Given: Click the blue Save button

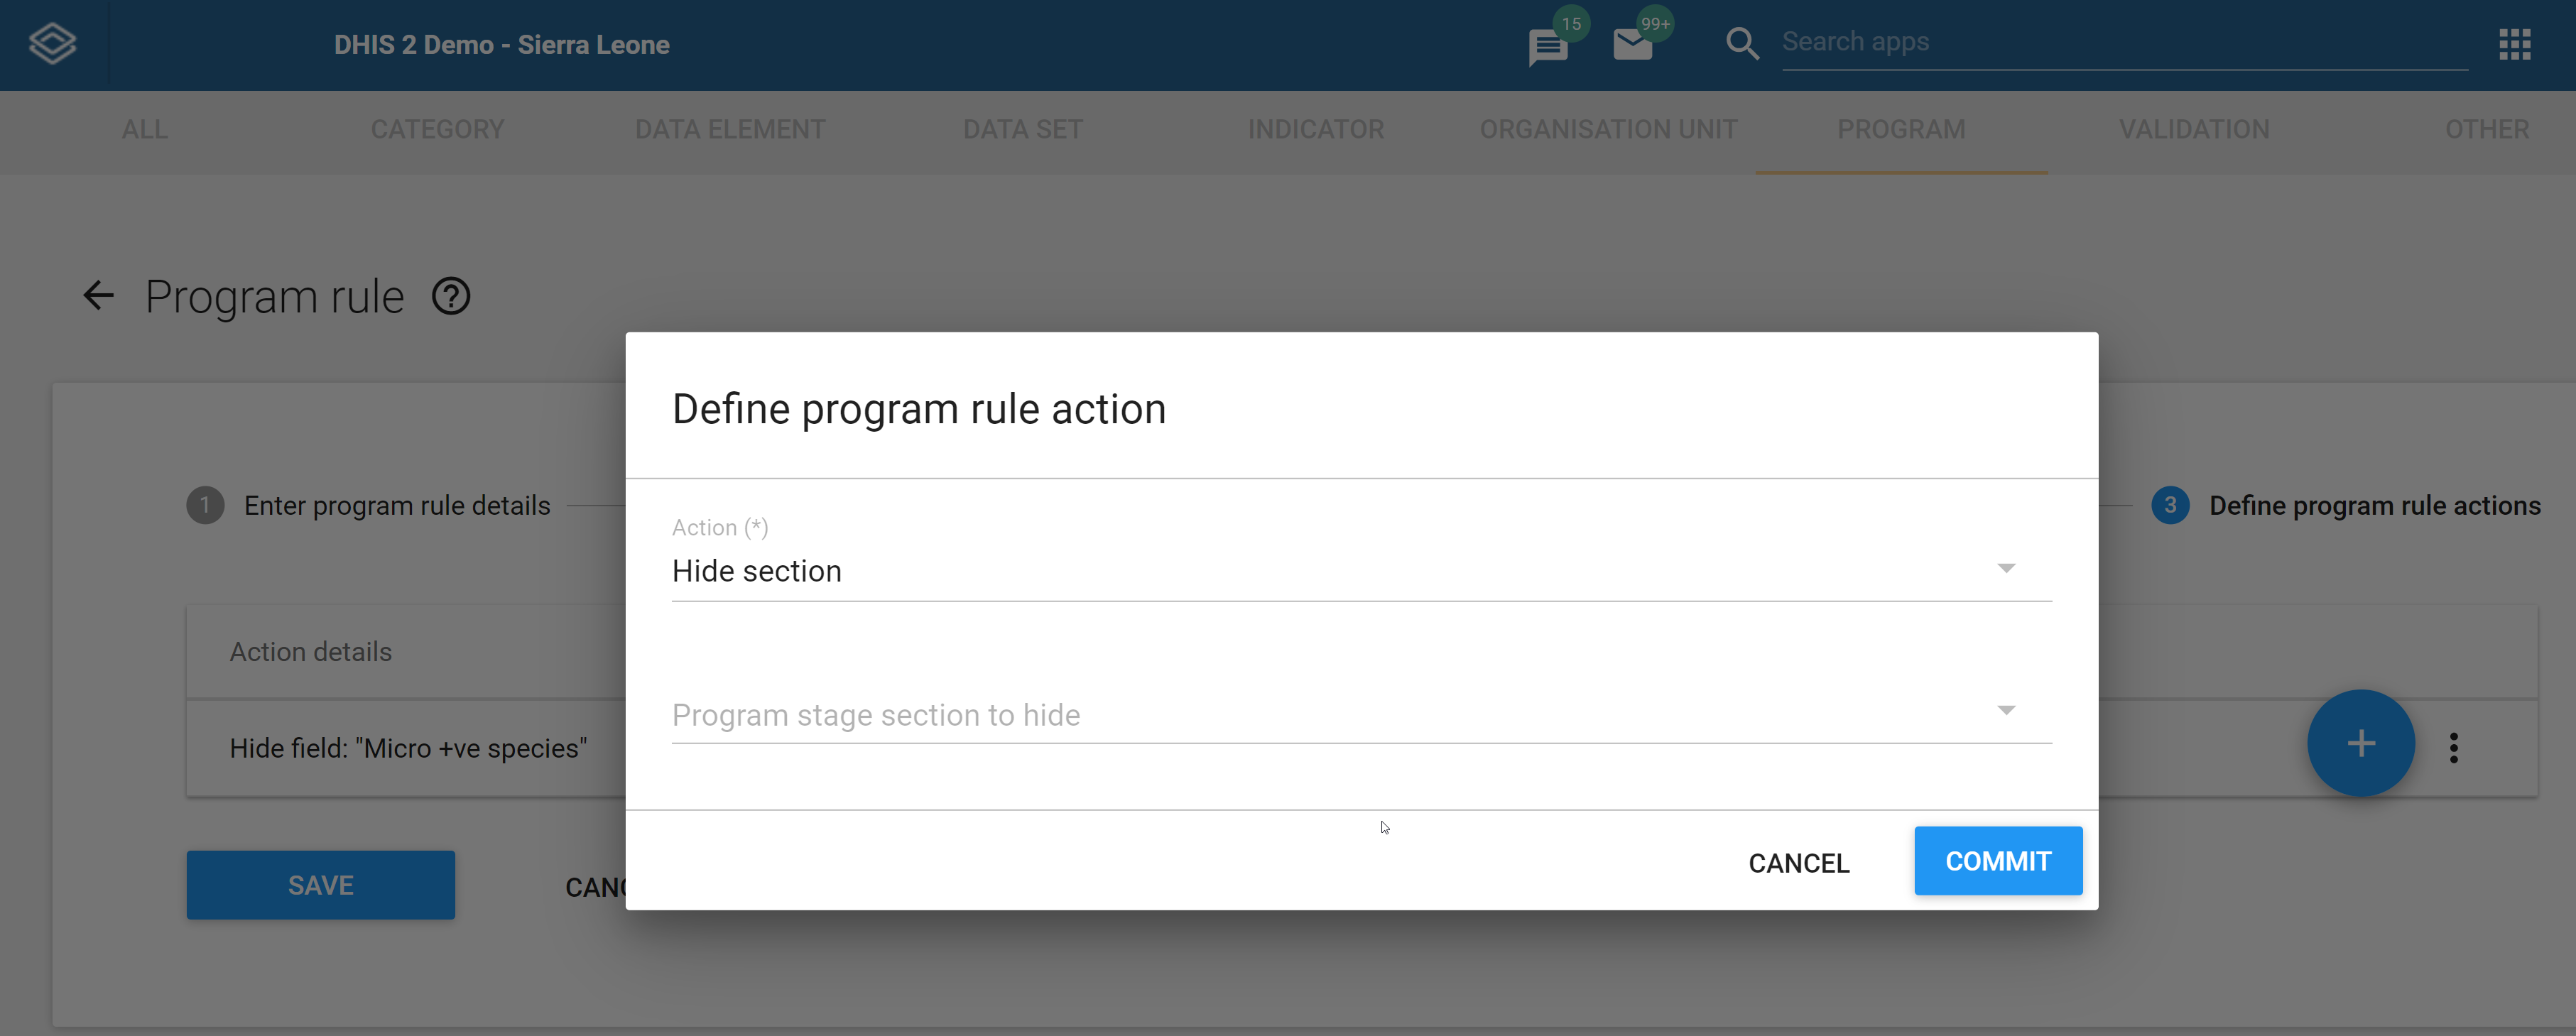Looking at the screenshot, I should [x=320, y=885].
